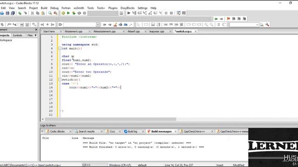Open the wxSmith menu
The height and width of the screenshot is (167, 298).
pyautogui.click(x=79, y=8)
